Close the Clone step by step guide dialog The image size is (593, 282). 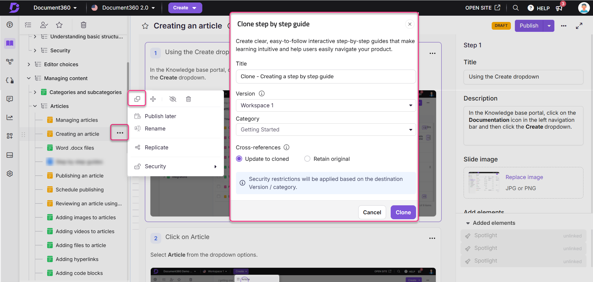[x=410, y=24]
